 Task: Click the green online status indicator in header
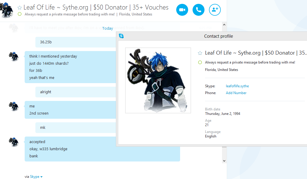point(20,14)
